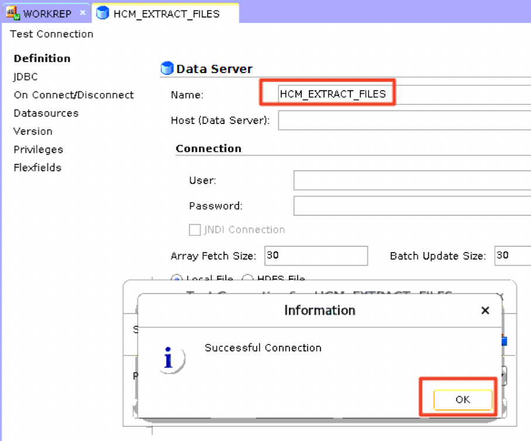Viewport: 531px width, 441px height.
Task: Close the WORKREP tab with its X
Action: (82, 12)
